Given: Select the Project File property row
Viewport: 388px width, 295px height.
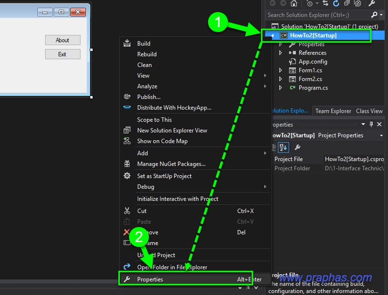Looking at the screenshot, I should [329, 159].
